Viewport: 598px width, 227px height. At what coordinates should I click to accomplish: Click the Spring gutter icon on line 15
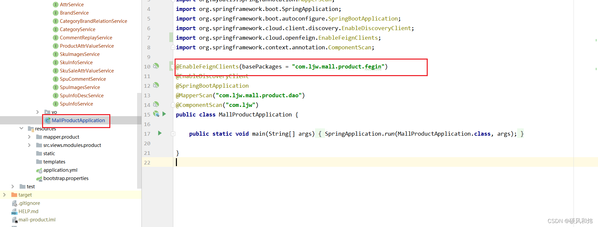156,114
